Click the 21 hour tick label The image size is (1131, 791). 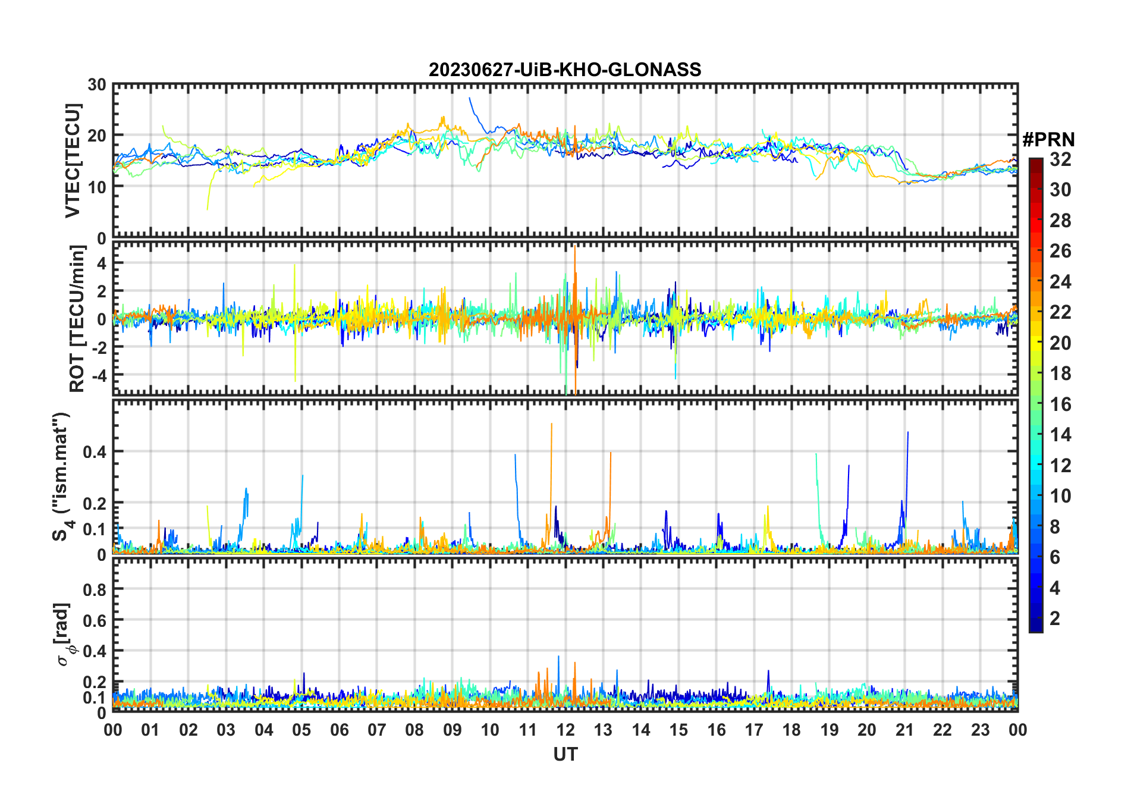coord(904,730)
